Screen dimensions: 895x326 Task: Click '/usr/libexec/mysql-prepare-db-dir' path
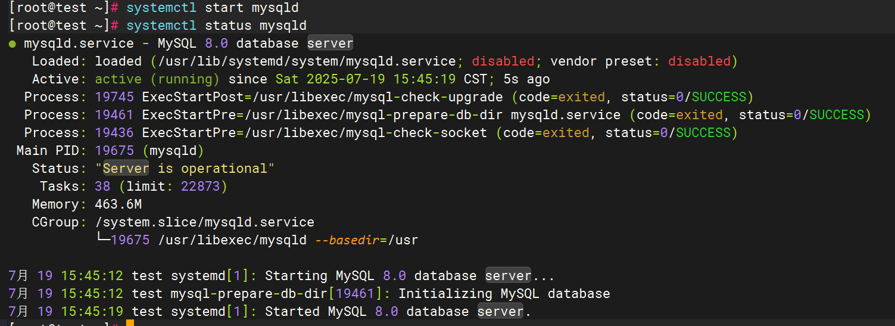pyautogui.click(x=373, y=115)
